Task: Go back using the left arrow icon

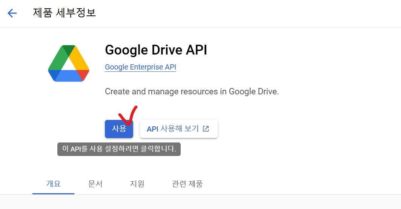Action: point(12,13)
